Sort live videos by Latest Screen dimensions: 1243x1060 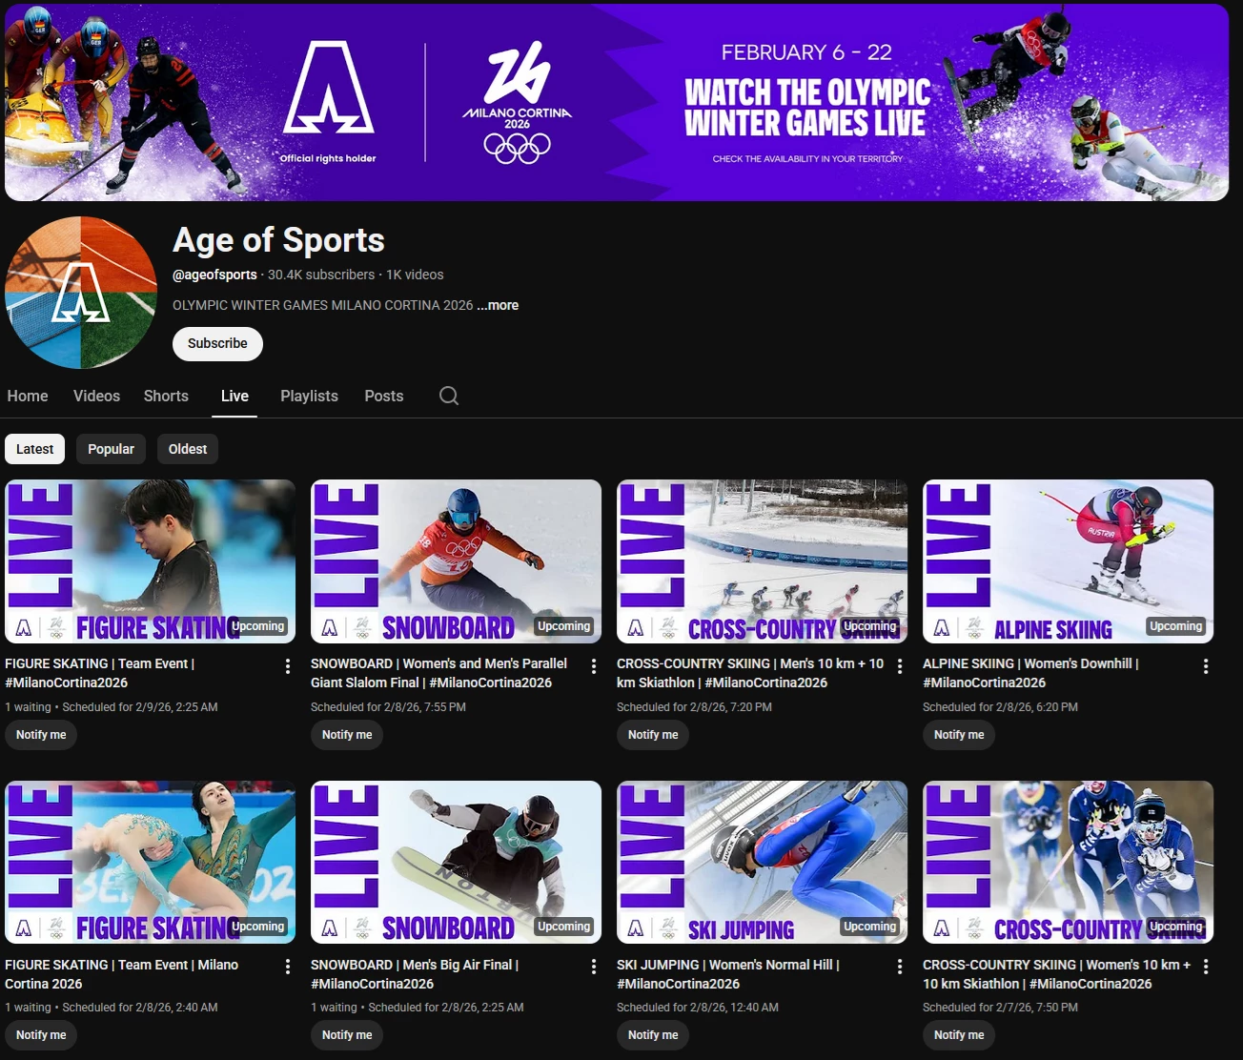pos(35,449)
